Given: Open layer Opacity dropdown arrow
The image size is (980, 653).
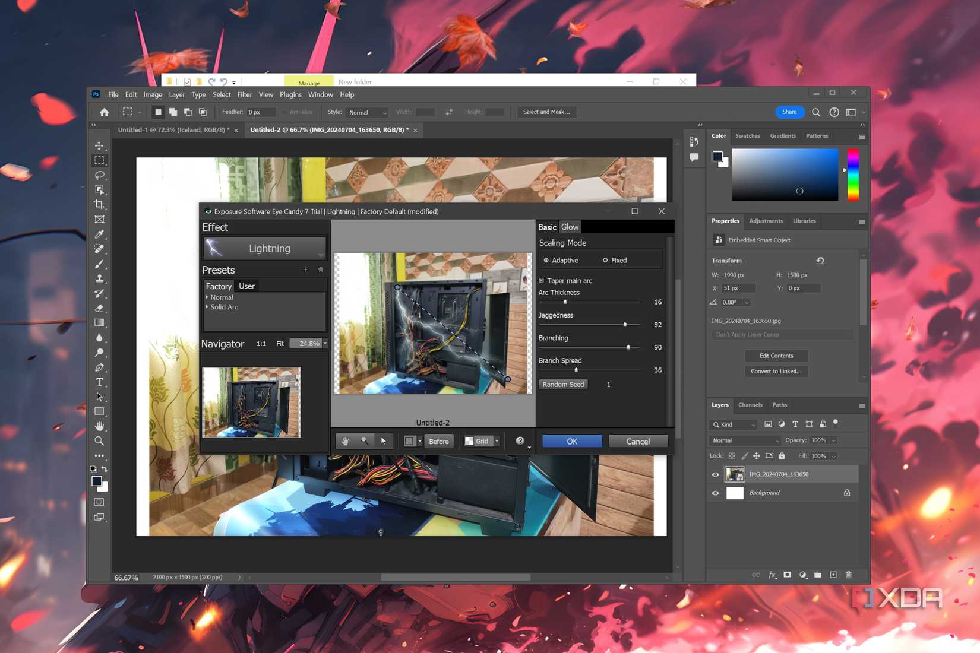Looking at the screenshot, I should (833, 440).
